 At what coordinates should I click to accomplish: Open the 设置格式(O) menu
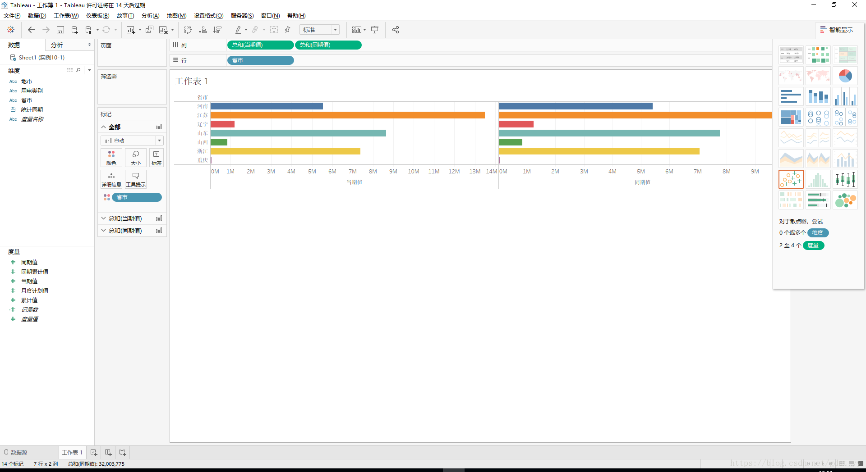click(x=209, y=16)
